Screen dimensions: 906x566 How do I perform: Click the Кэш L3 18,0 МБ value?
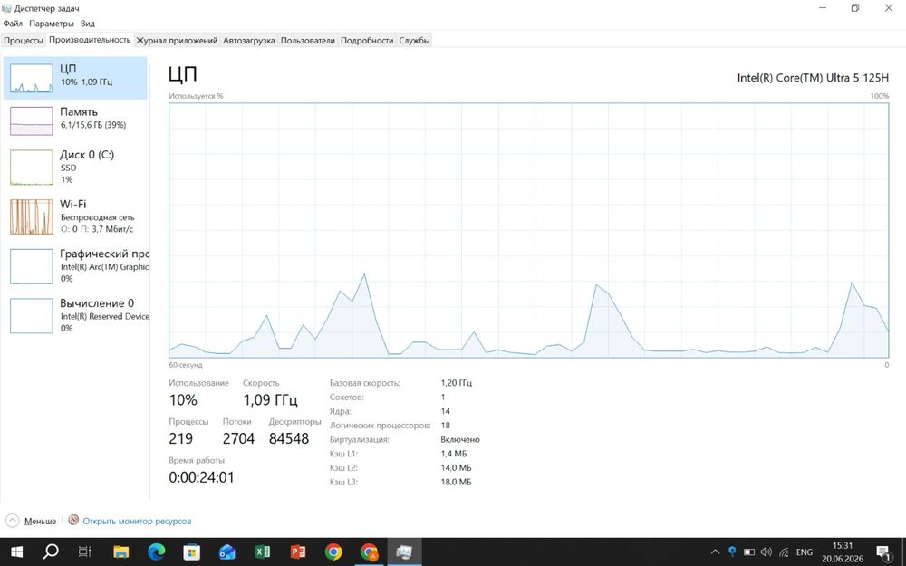[x=456, y=482]
